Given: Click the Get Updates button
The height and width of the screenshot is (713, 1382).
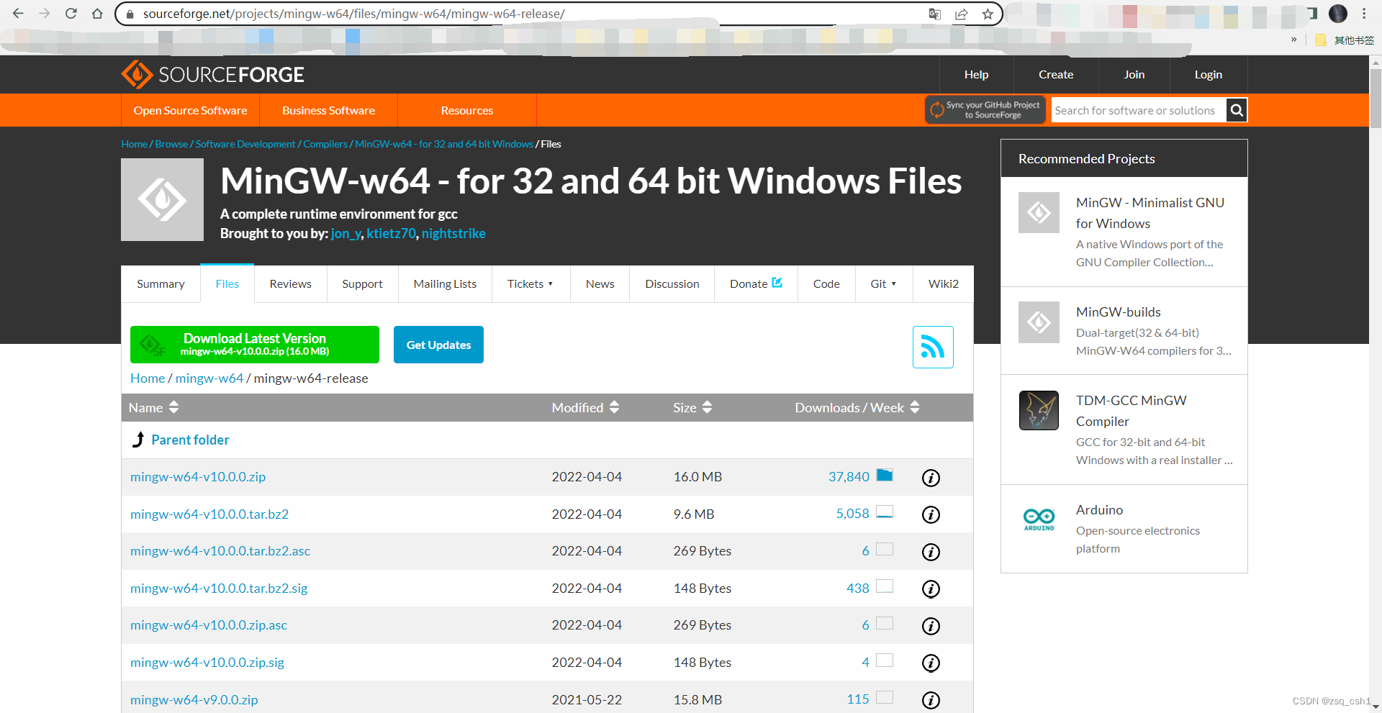Looking at the screenshot, I should pos(438,344).
